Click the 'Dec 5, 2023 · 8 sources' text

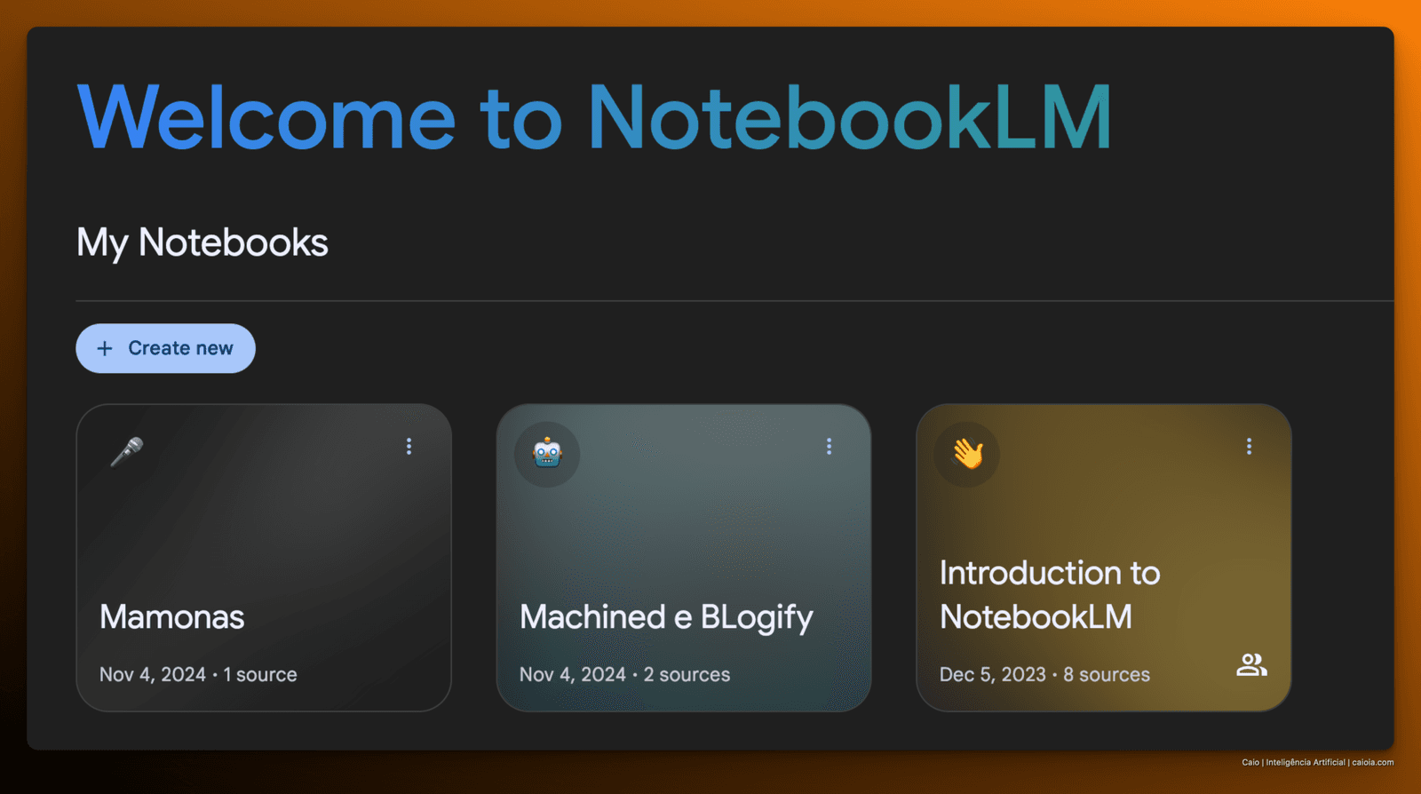coord(1044,675)
